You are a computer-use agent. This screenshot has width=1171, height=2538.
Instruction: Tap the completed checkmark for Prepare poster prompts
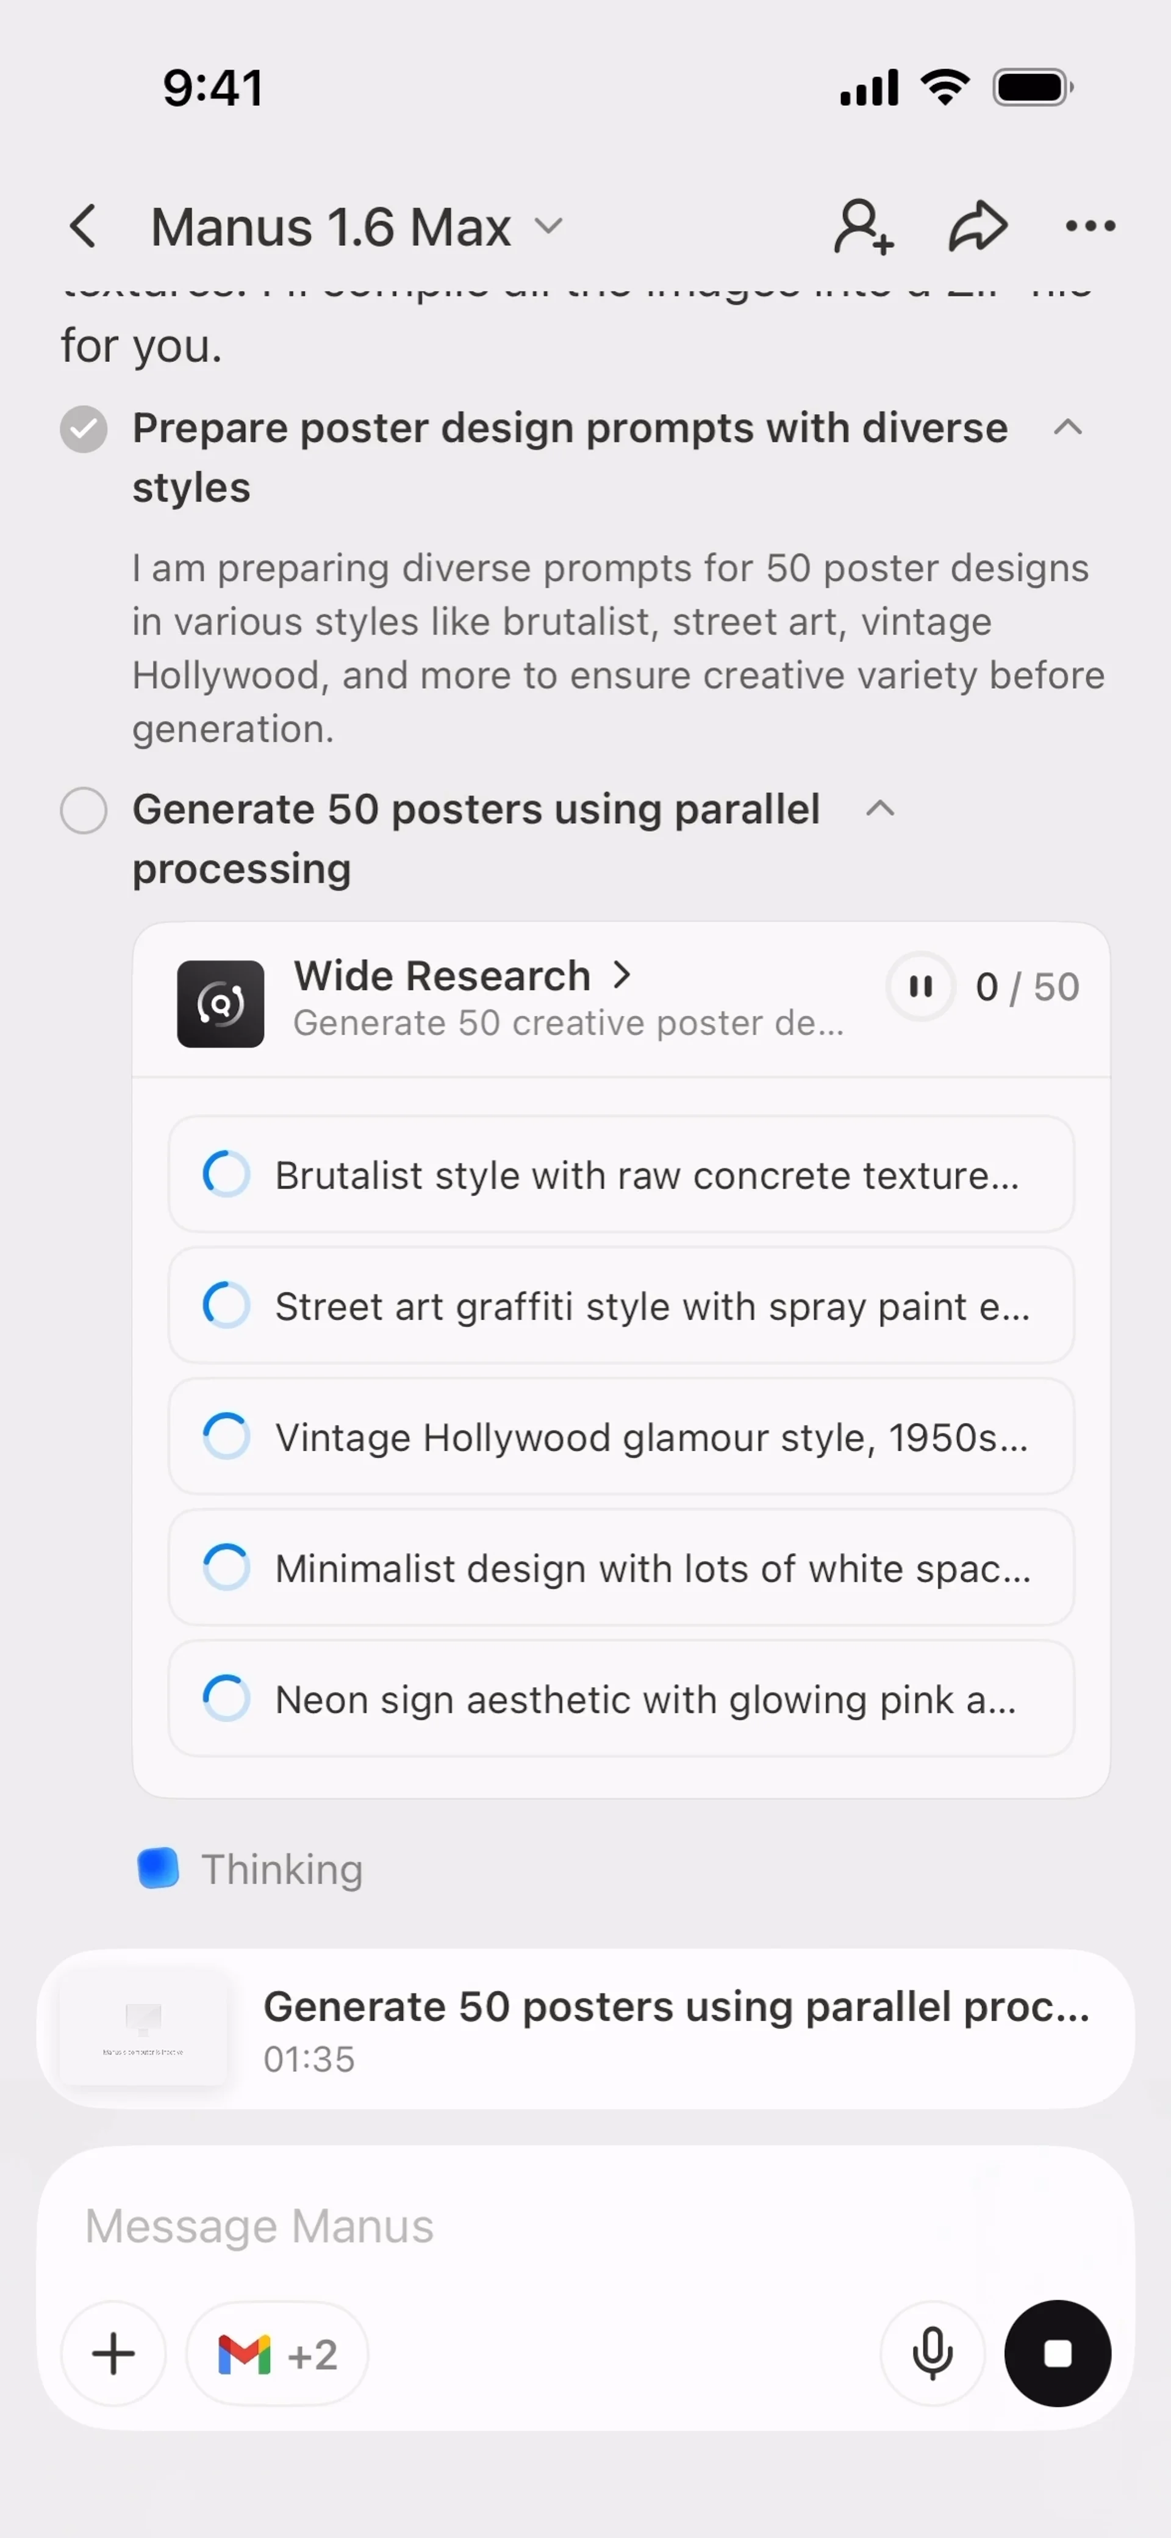coord(84,428)
